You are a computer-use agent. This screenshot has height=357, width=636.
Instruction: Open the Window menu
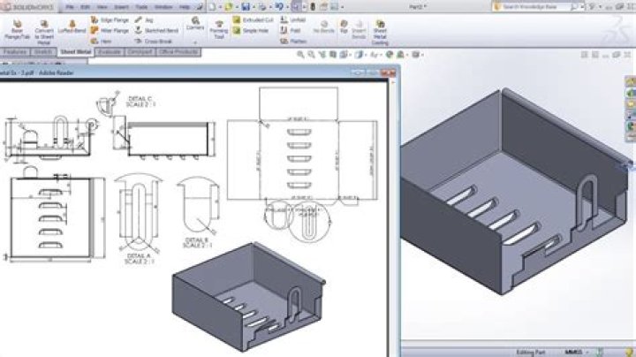163,7
